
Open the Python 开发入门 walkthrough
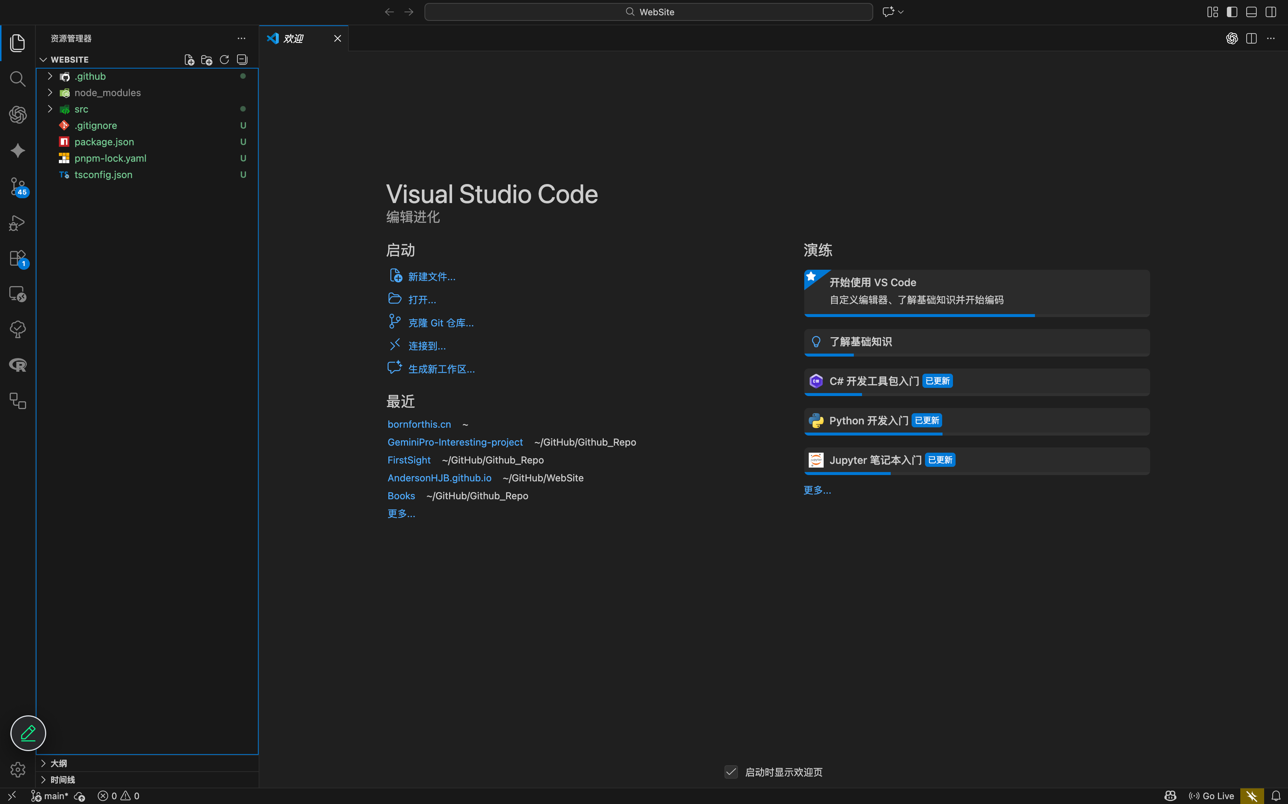(977, 421)
